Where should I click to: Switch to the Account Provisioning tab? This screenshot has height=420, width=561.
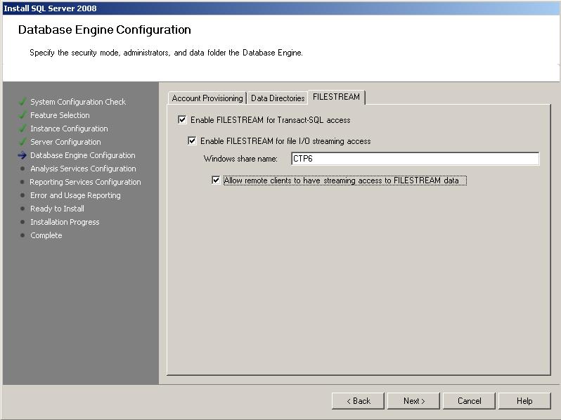pyautogui.click(x=207, y=98)
